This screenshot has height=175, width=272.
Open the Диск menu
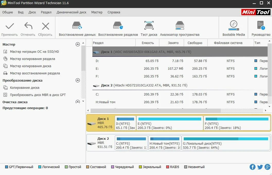[32, 12]
